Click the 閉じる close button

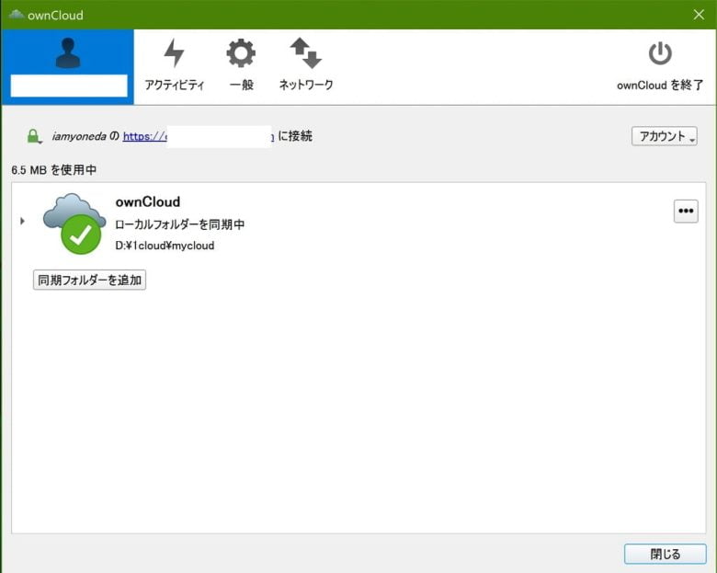click(x=665, y=554)
